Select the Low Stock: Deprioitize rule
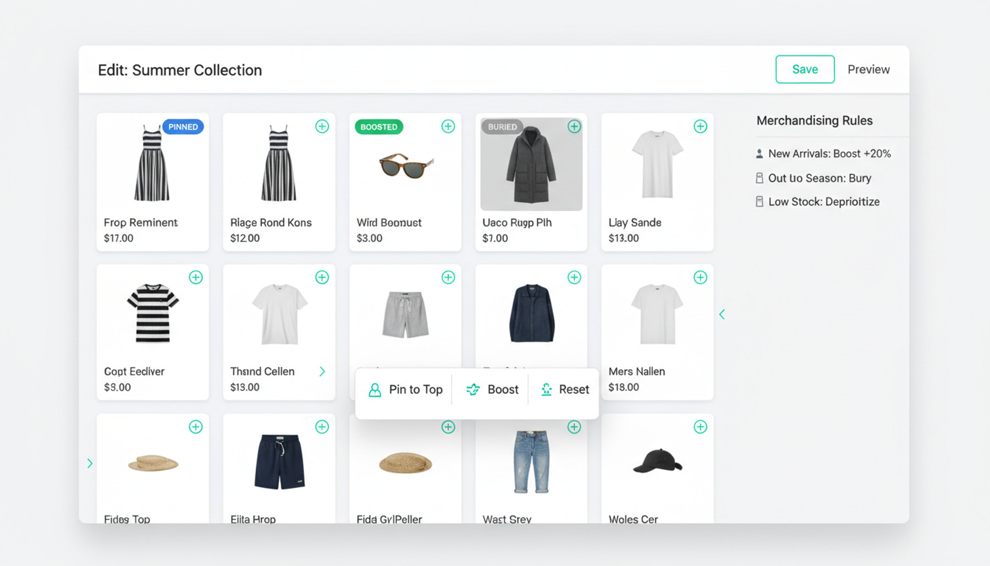990x566 pixels. pos(818,202)
